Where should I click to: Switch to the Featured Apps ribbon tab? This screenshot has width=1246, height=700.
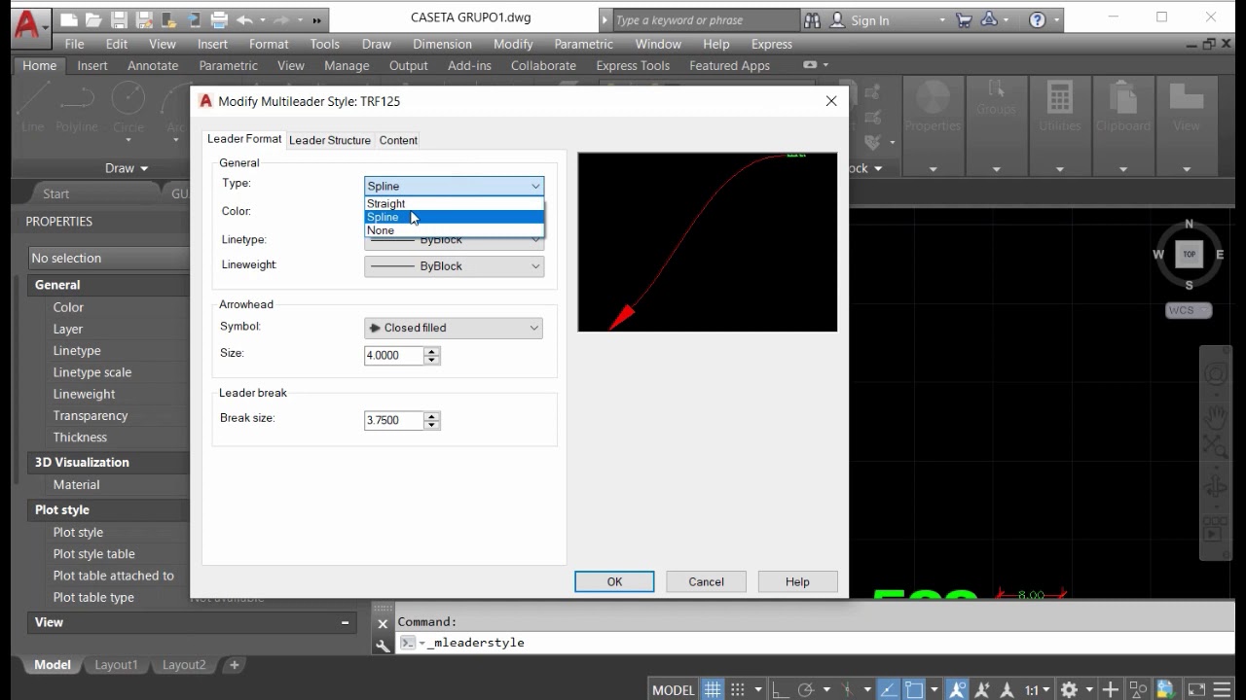[729, 65]
